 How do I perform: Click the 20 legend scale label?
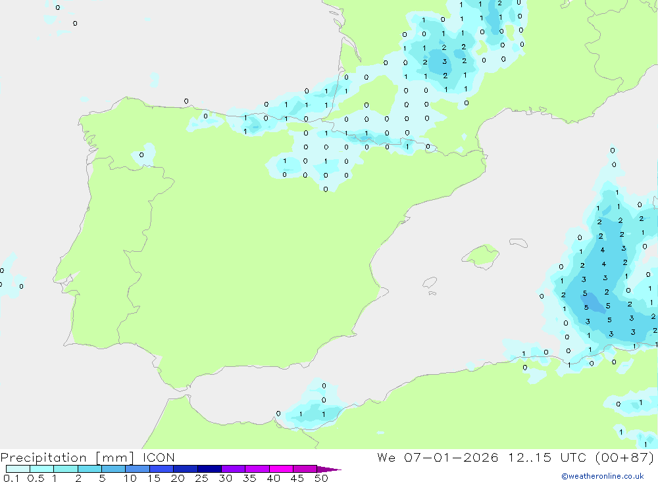coord(178,478)
